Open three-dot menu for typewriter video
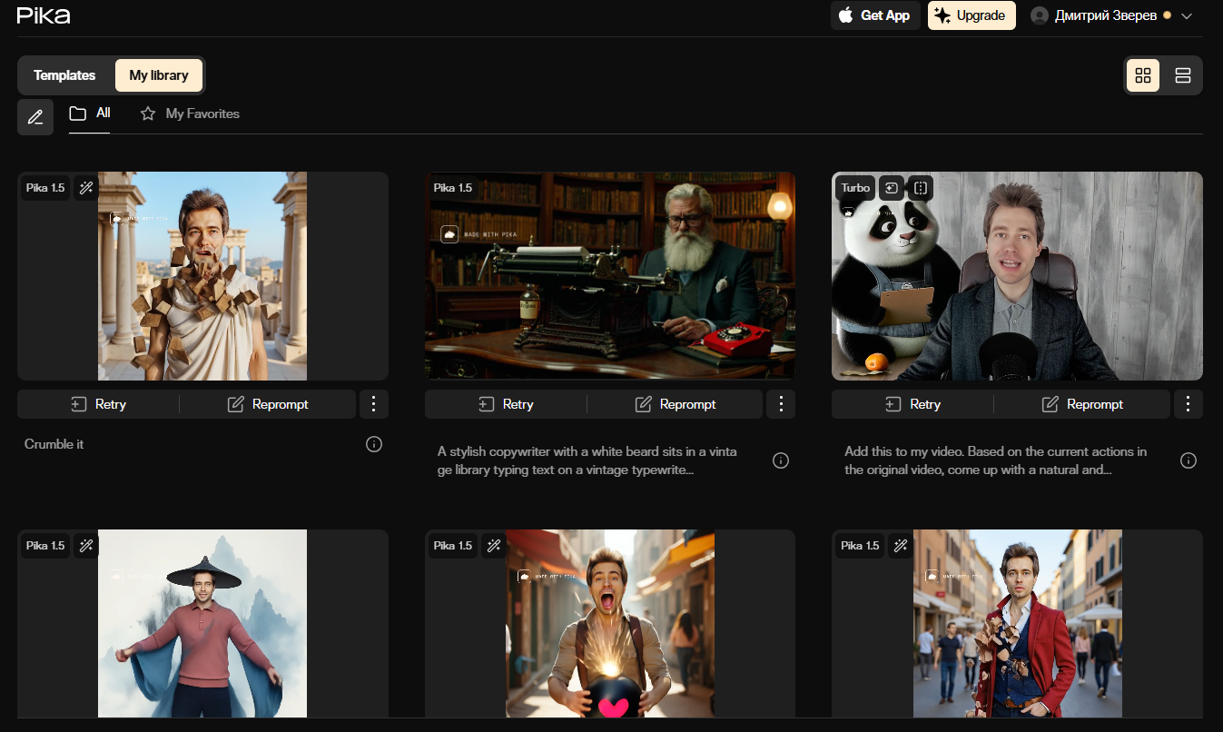The height and width of the screenshot is (732, 1223). 781,404
